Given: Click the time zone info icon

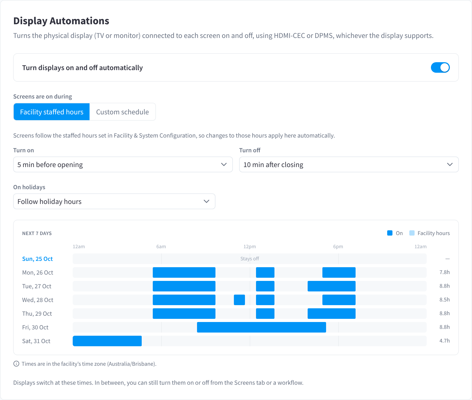Looking at the screenshot, I should click(16, 364).
